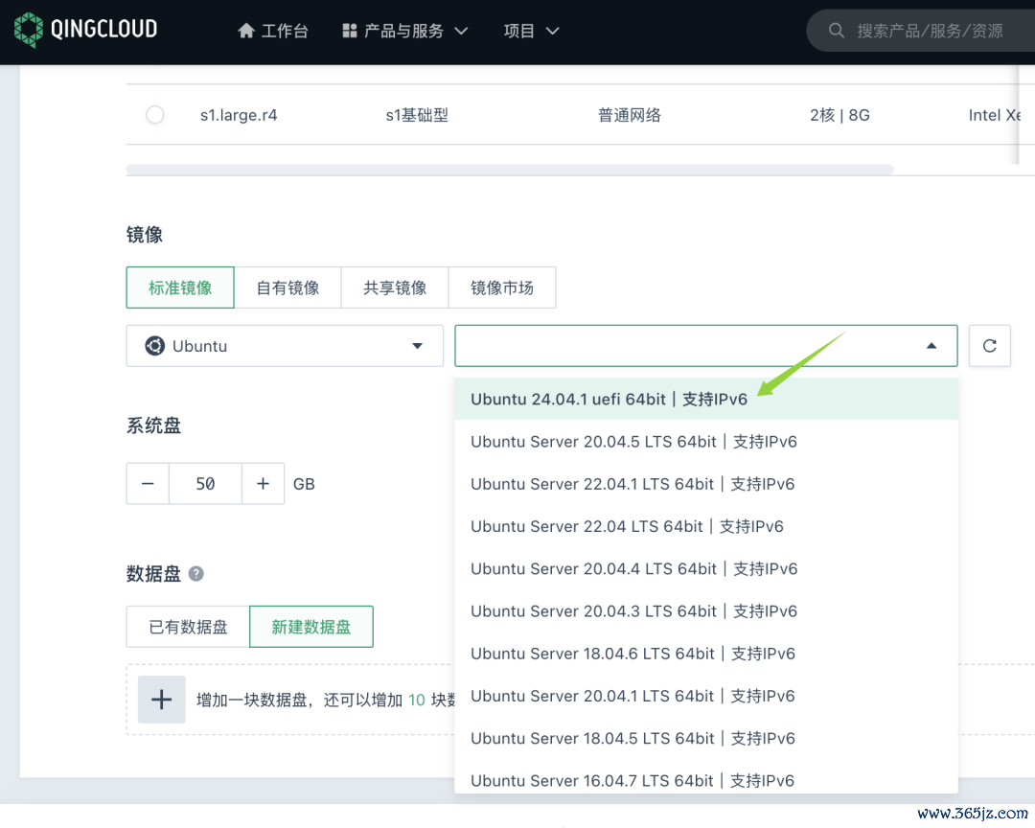This screenshot has width=1035, height=828.
Task: Select the s1.large.r4 radio button
Action: (155, 115)
